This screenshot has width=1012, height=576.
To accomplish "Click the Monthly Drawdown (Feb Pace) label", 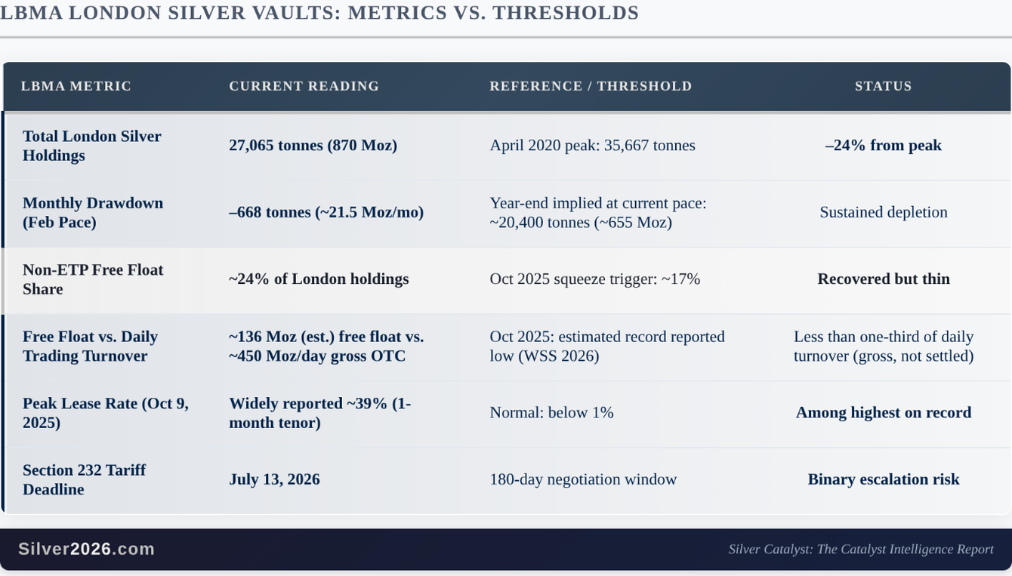I will coord(92,213).
